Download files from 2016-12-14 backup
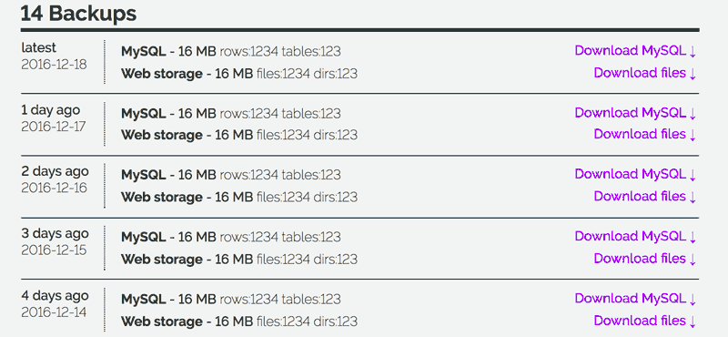This screenshot has height=337, width=728. click(x=645, y=321)
